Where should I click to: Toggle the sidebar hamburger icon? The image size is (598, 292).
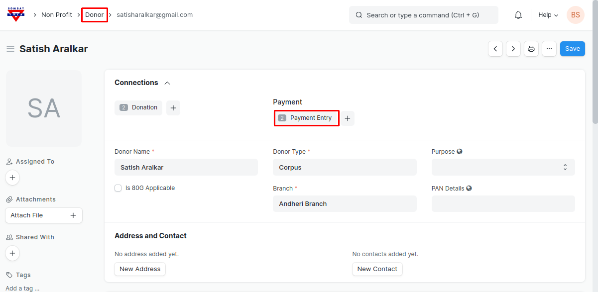click(10, 49)
